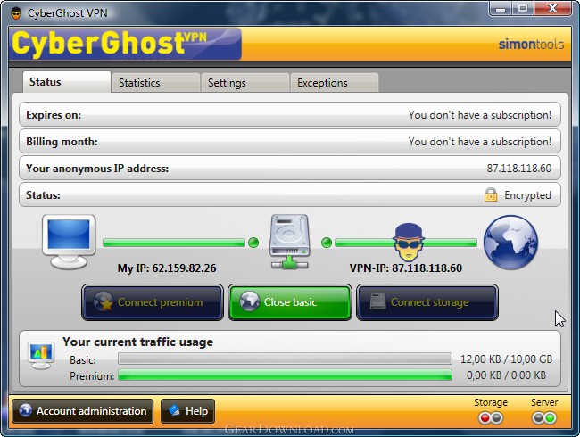Click the simontools logo
The image size is (580, 437).
tap(531, 45)
